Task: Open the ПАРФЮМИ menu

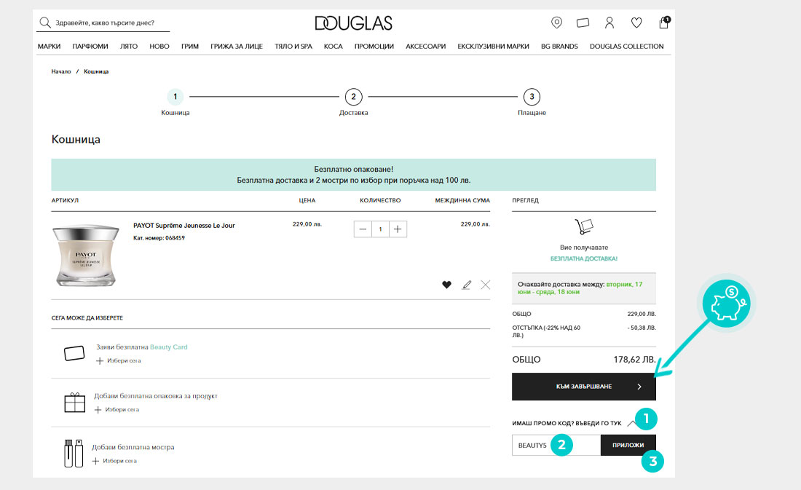Action: 90,46
